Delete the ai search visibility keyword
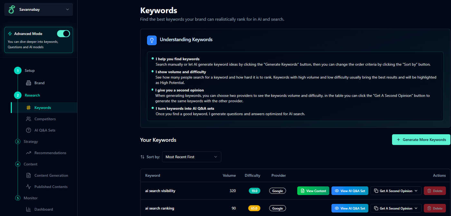The image size is (451, 216). pyautogui.click(x=435, y=191)
